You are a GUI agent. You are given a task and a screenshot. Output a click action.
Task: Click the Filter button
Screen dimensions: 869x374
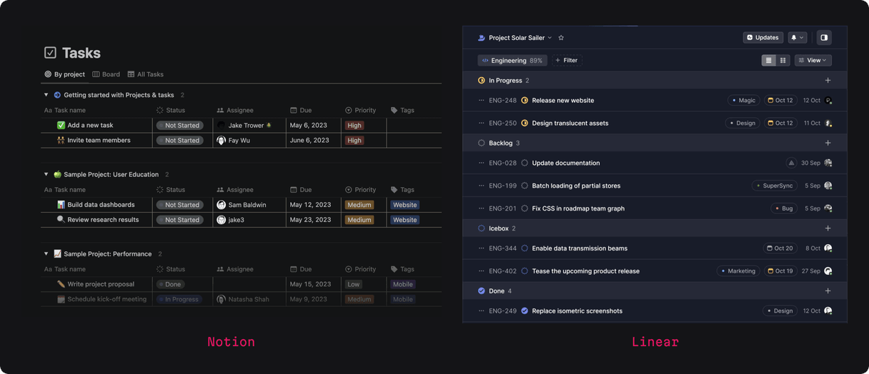tap(566, 61)
